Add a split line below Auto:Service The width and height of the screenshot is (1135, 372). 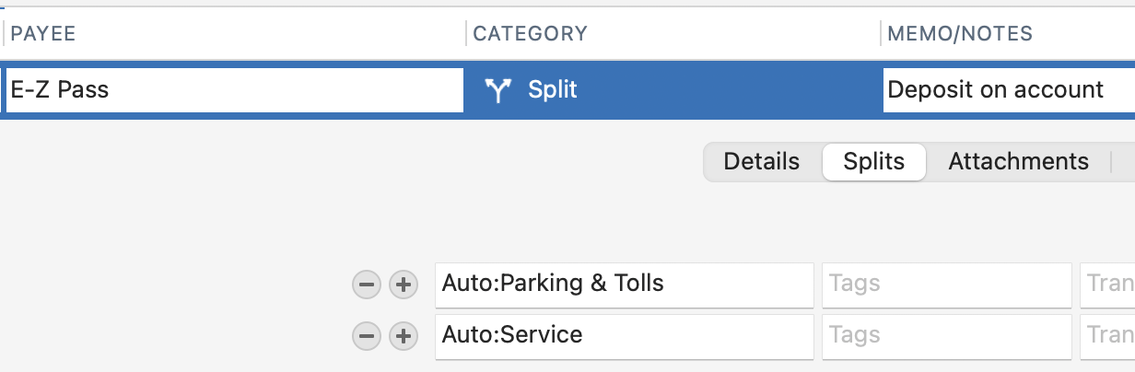tap(402, 336)
